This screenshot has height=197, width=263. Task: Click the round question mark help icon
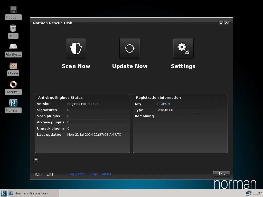(36, 160)
